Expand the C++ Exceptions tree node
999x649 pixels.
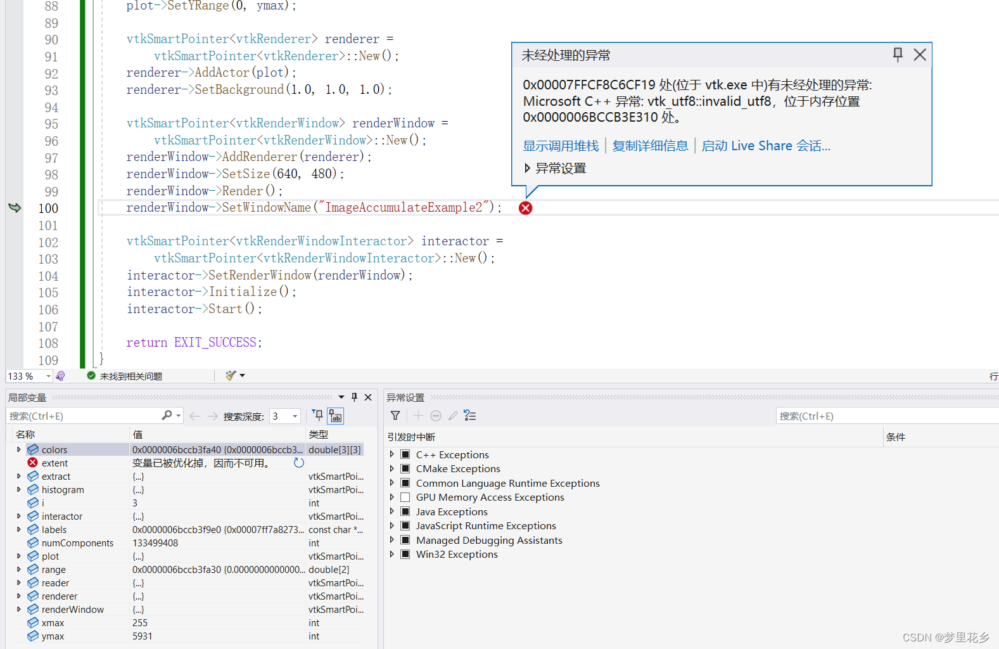(391, 454)
